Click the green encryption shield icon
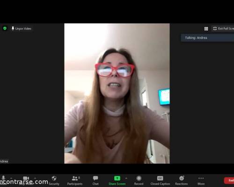Image resolution: width=234 pixels, height=187 pixels. tap(5, 29)
